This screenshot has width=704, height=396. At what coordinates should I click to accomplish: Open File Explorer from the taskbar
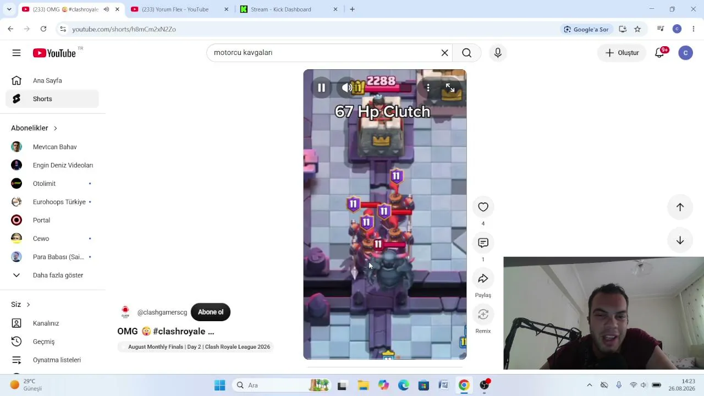(362, 385)
